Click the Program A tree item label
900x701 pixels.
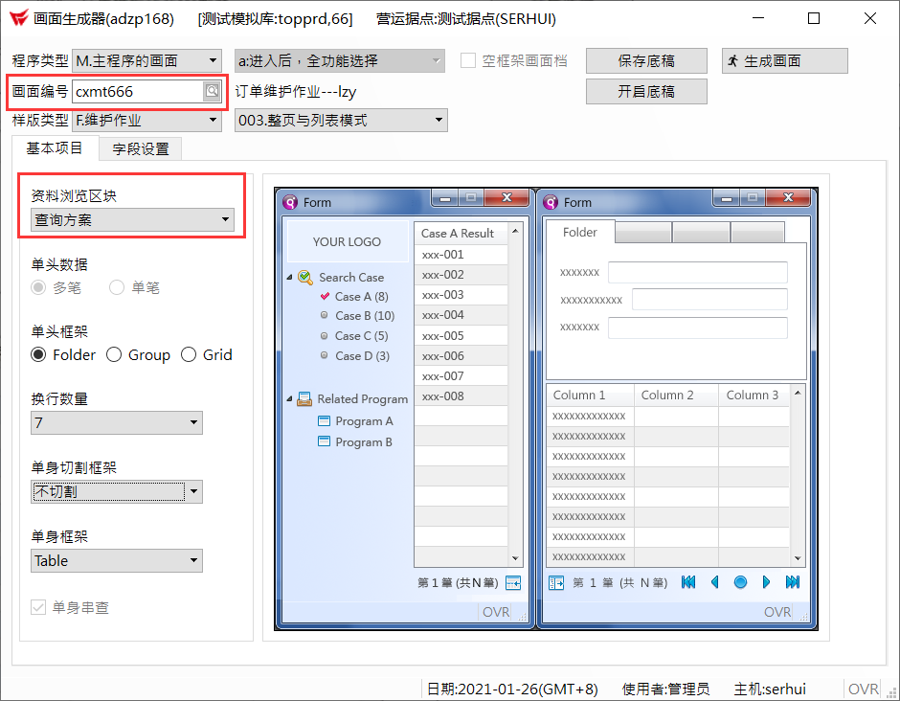(x=364, y=420)
